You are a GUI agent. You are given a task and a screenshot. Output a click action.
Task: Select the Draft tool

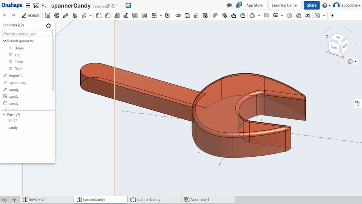(117, 16)
